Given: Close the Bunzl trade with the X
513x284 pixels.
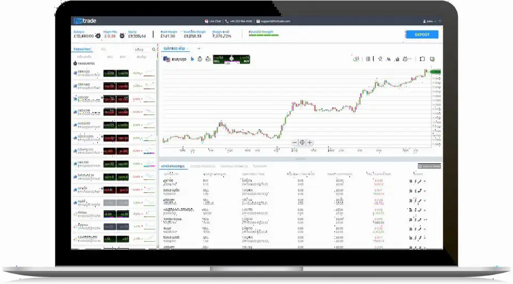Looking at the screenshot, I should pos(425,229).
